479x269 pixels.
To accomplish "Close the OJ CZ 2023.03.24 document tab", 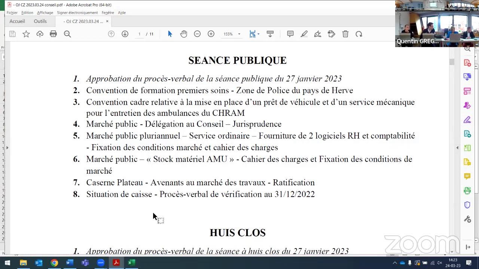I will click(107, 21).
